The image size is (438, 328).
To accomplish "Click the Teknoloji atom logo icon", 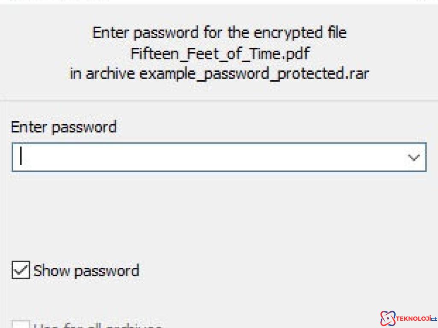I will click(388, 318).
